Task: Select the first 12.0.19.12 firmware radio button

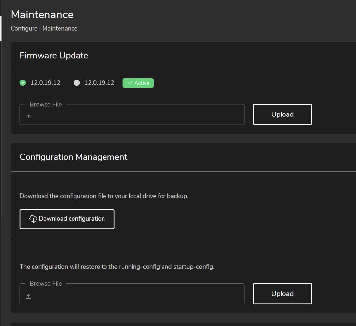Action: tap(23, 83)
